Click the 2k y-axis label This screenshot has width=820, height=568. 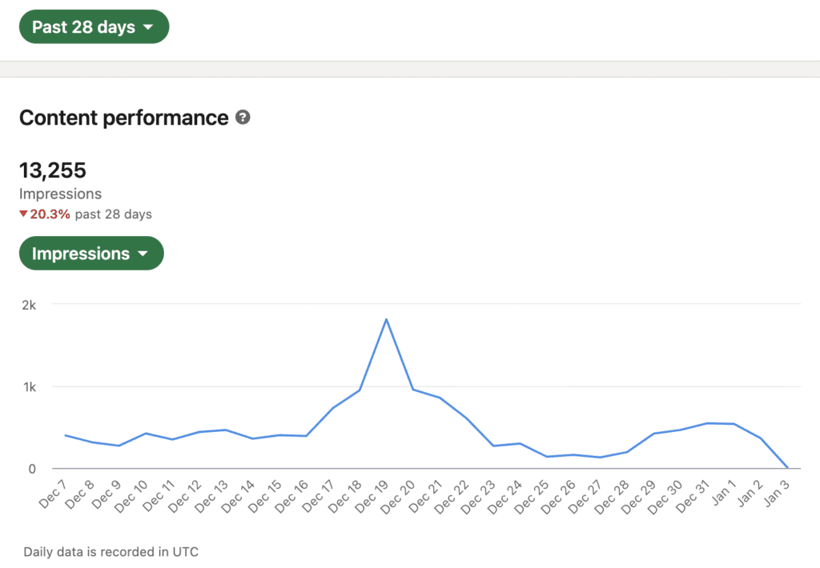[29, 305]
